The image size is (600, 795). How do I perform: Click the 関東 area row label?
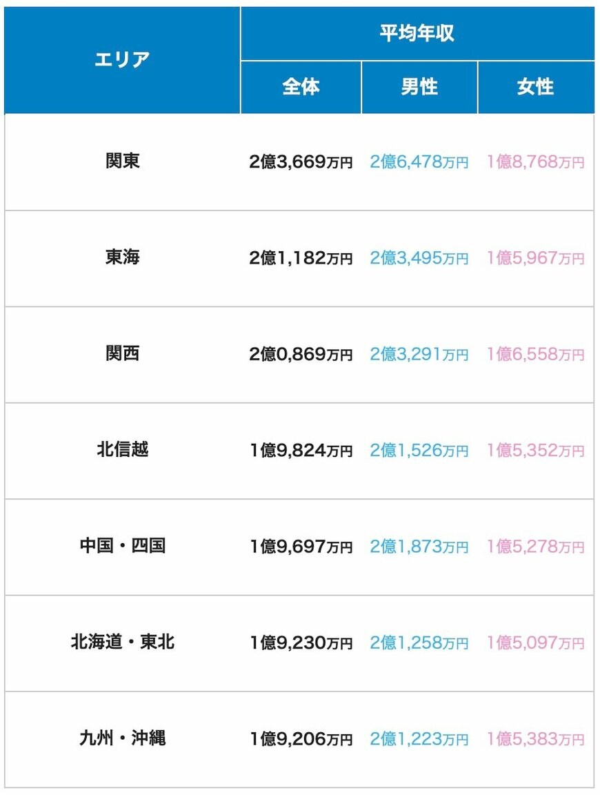point(122,161)
